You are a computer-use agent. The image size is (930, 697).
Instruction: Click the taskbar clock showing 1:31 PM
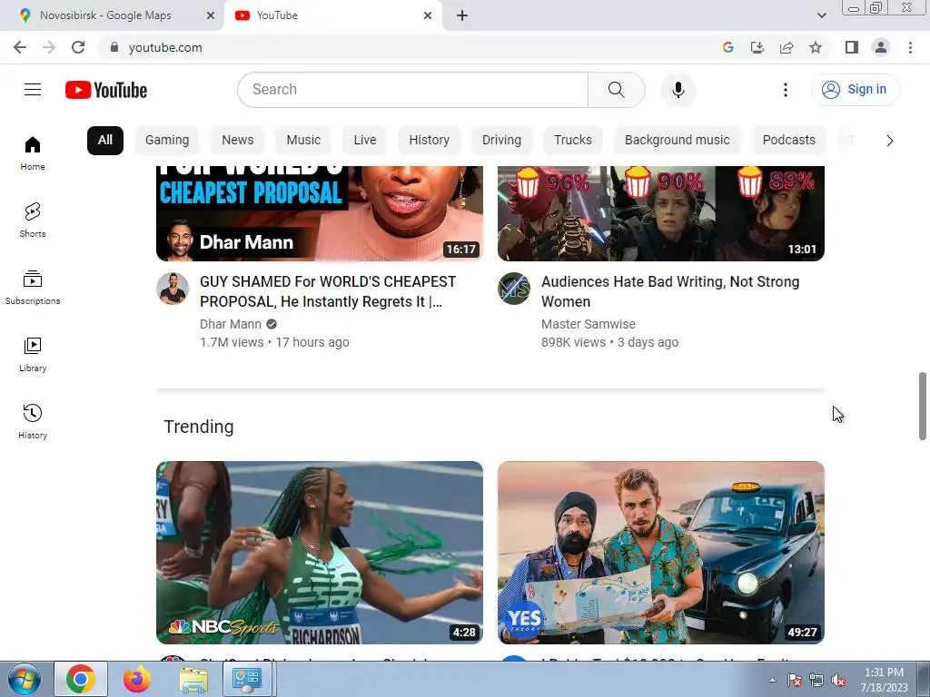click(x=884, y=680)
